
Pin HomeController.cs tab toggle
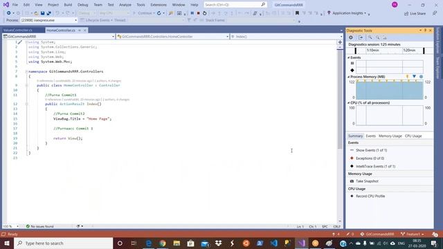pyautogui.click(x=80, y=30)
